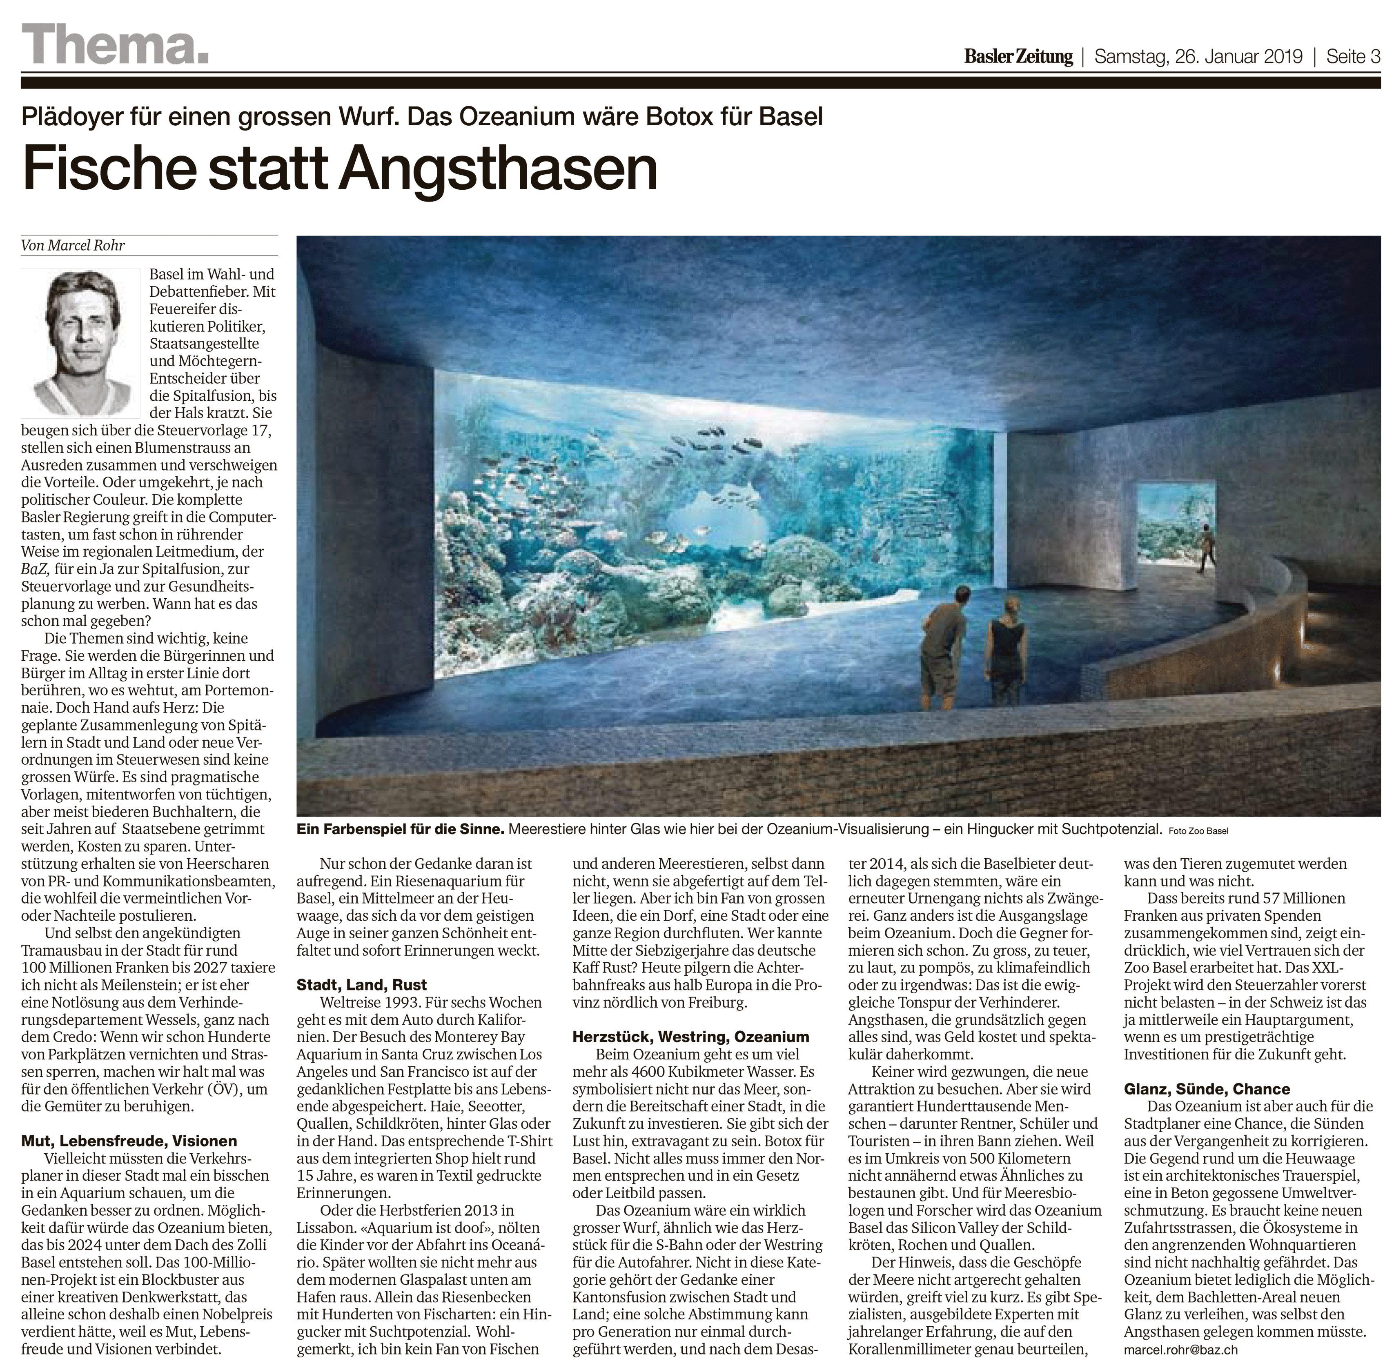Viewport: 1394px width, 1361px height.
Task: Click the date 'Samstag, 26. Januar 2019'
Action: [1199, 56]
